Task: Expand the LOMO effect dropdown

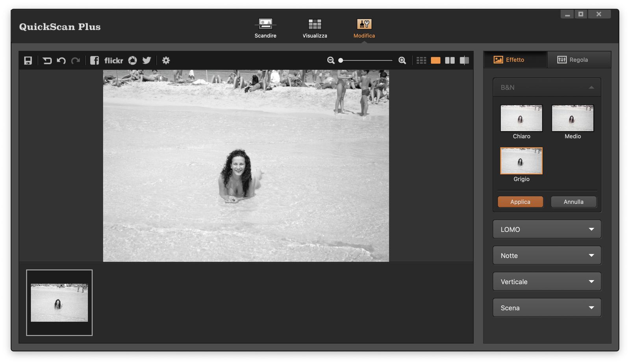Action: coord(547,229)
